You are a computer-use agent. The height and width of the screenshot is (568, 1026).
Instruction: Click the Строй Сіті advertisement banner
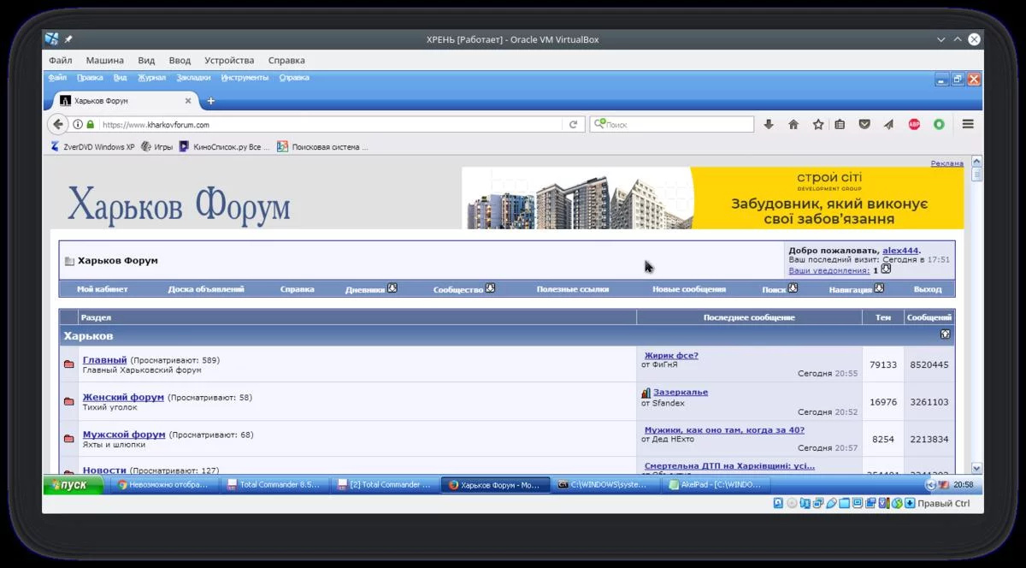click(713, 198)
